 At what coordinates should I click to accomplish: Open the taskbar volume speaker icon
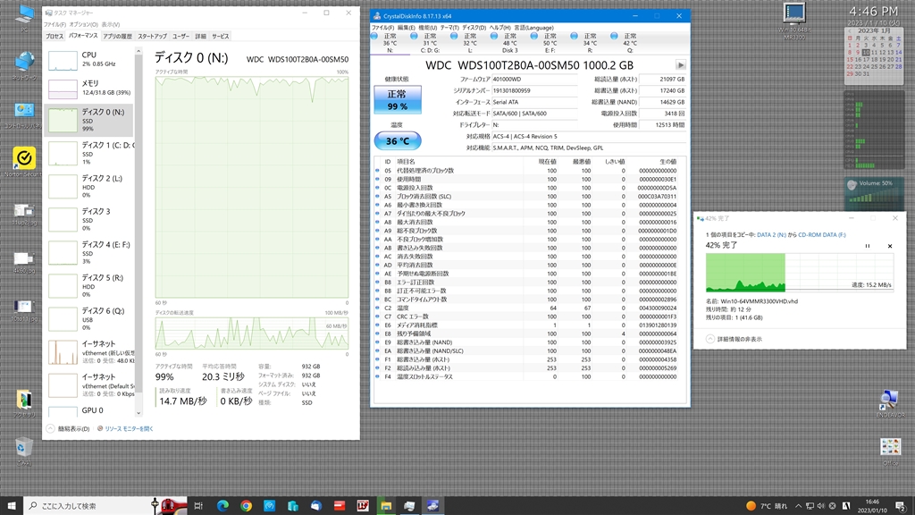point(821,506)
